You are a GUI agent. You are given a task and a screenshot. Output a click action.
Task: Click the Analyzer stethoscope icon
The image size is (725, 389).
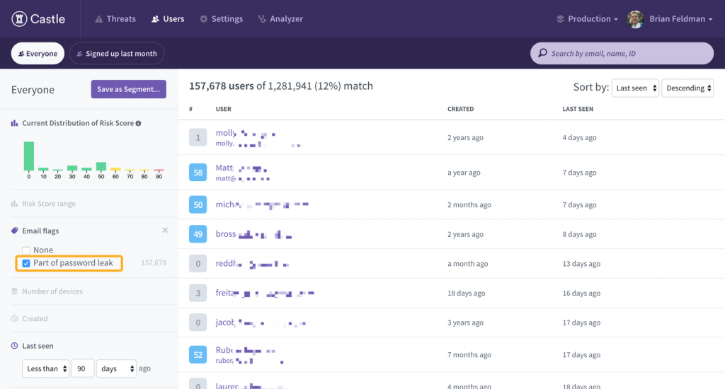(x=262, y=19)
